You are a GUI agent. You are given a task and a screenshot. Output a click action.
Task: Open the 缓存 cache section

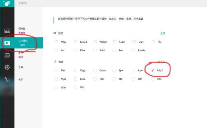pos(21,53)
